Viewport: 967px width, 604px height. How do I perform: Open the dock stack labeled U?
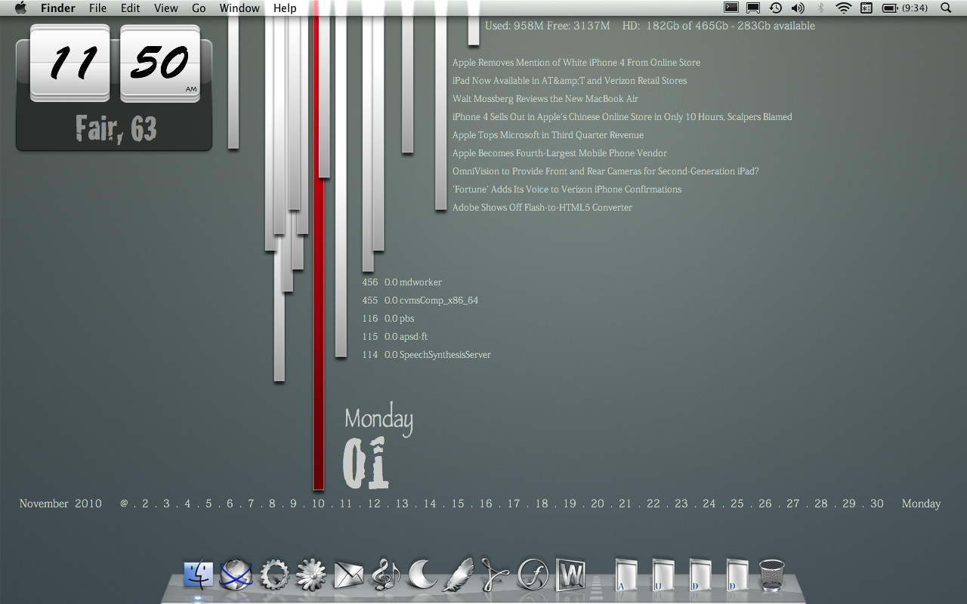pos(663,575)
